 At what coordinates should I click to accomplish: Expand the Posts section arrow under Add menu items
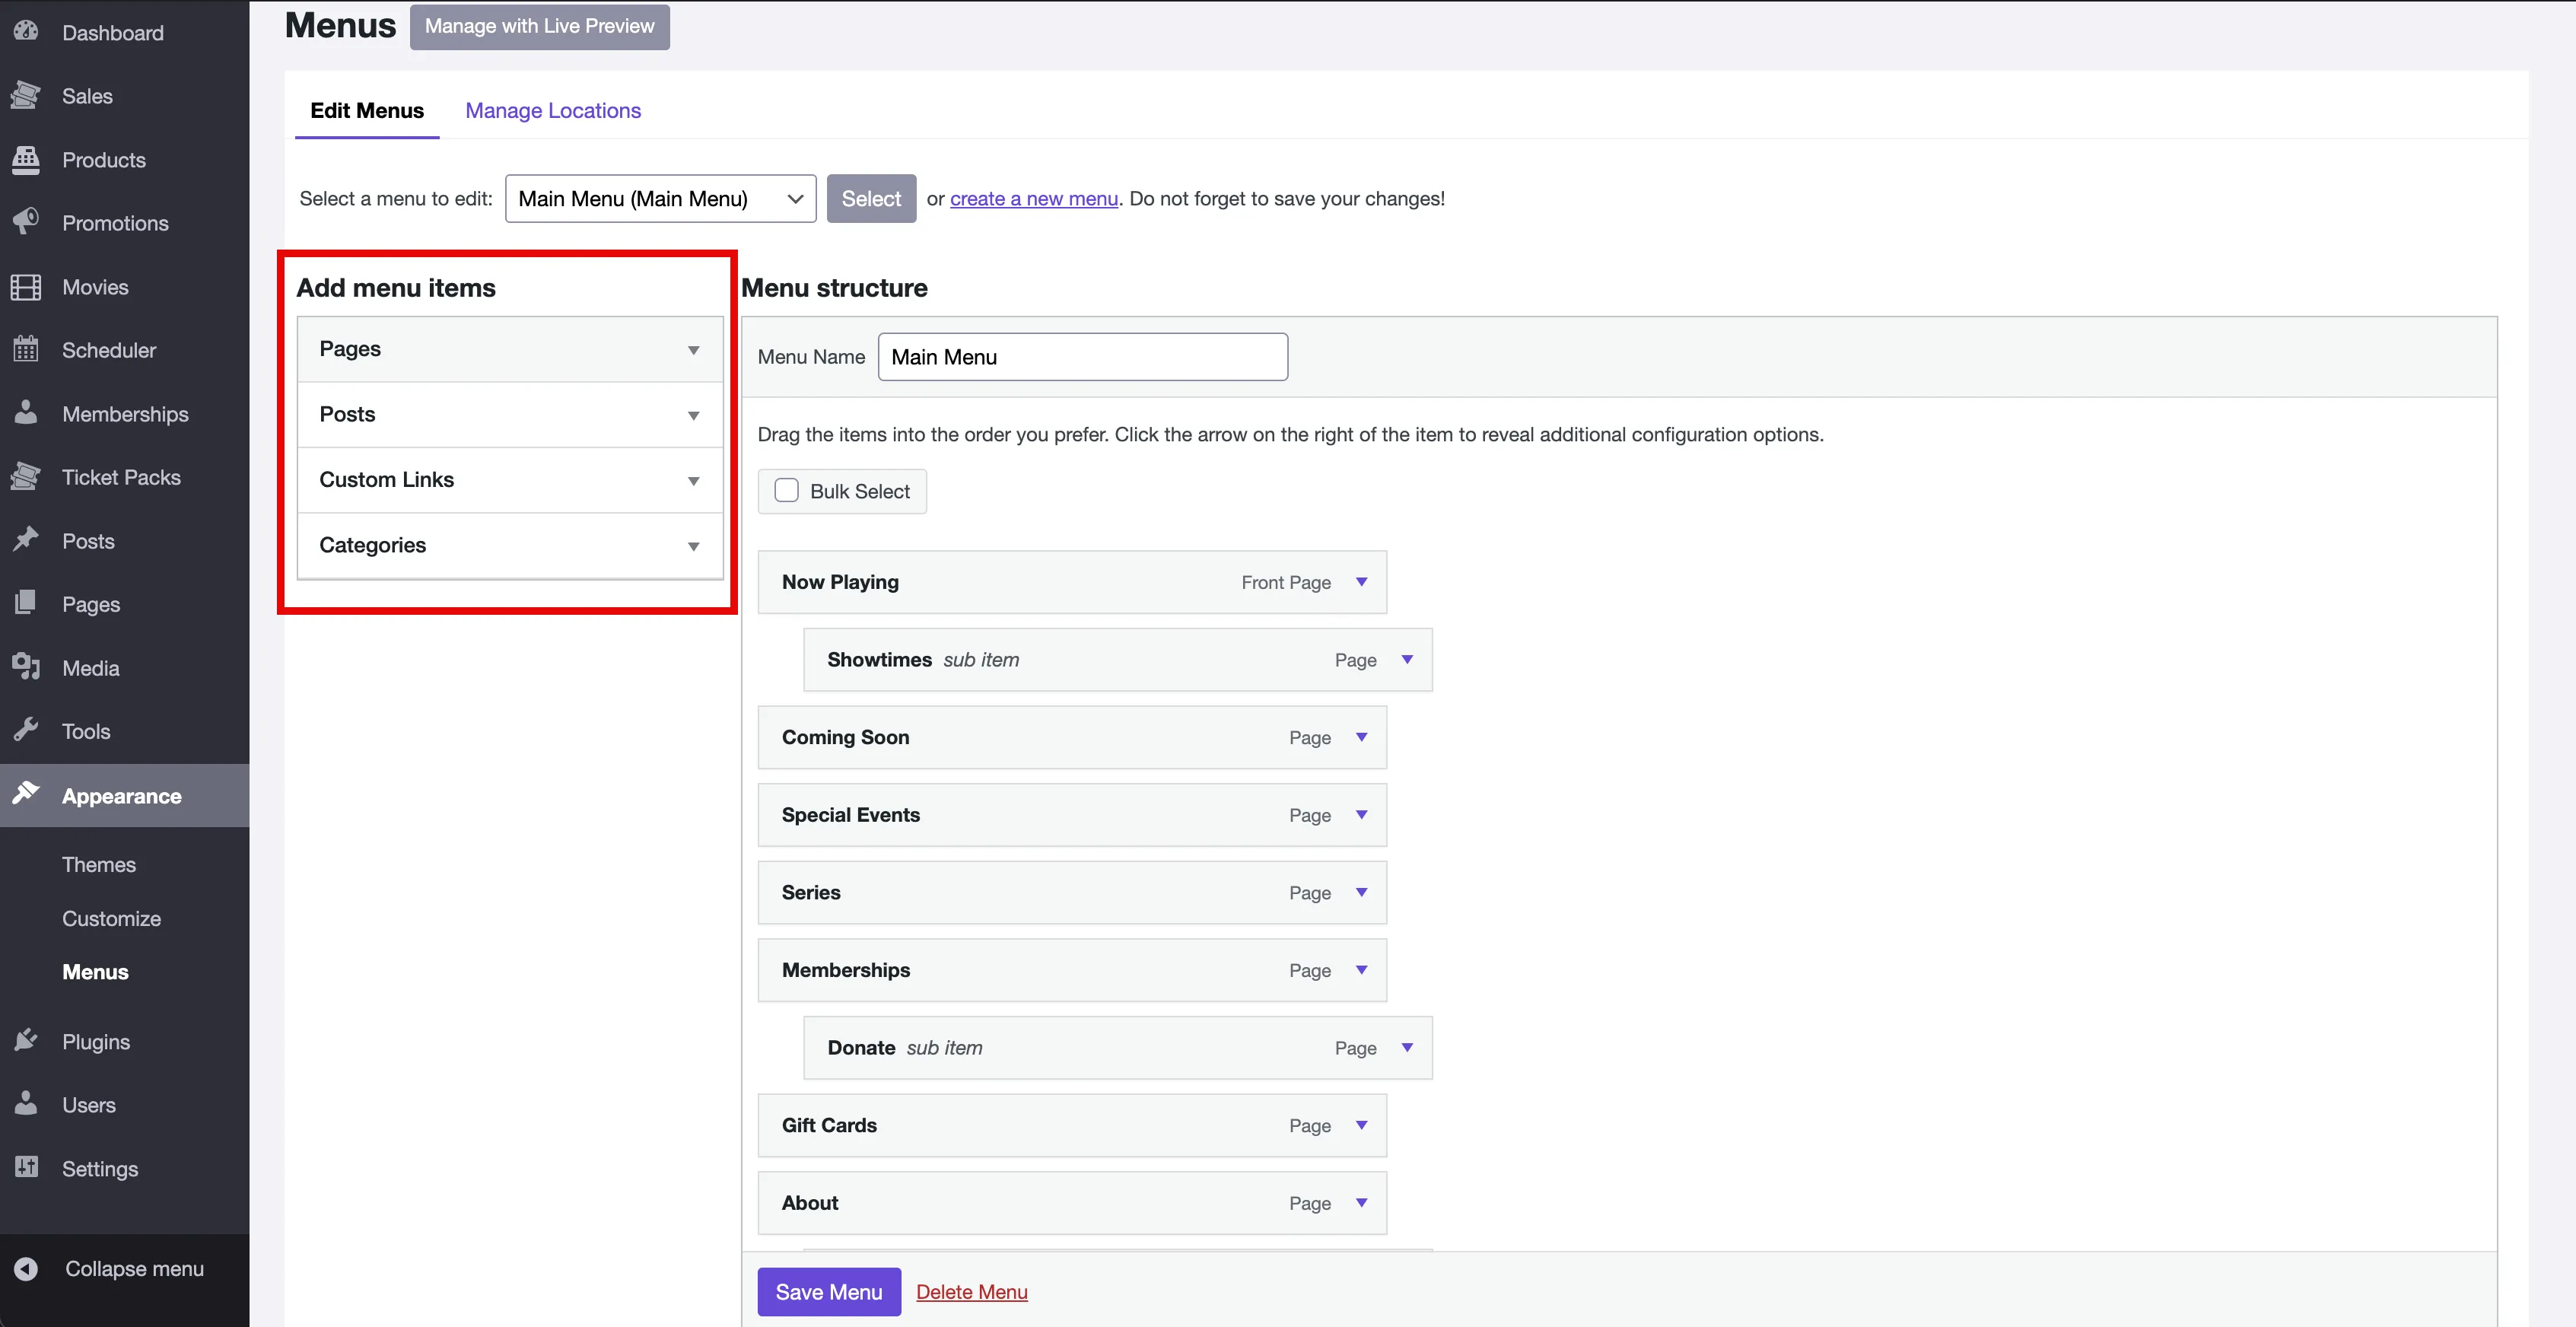coord(693,415)
